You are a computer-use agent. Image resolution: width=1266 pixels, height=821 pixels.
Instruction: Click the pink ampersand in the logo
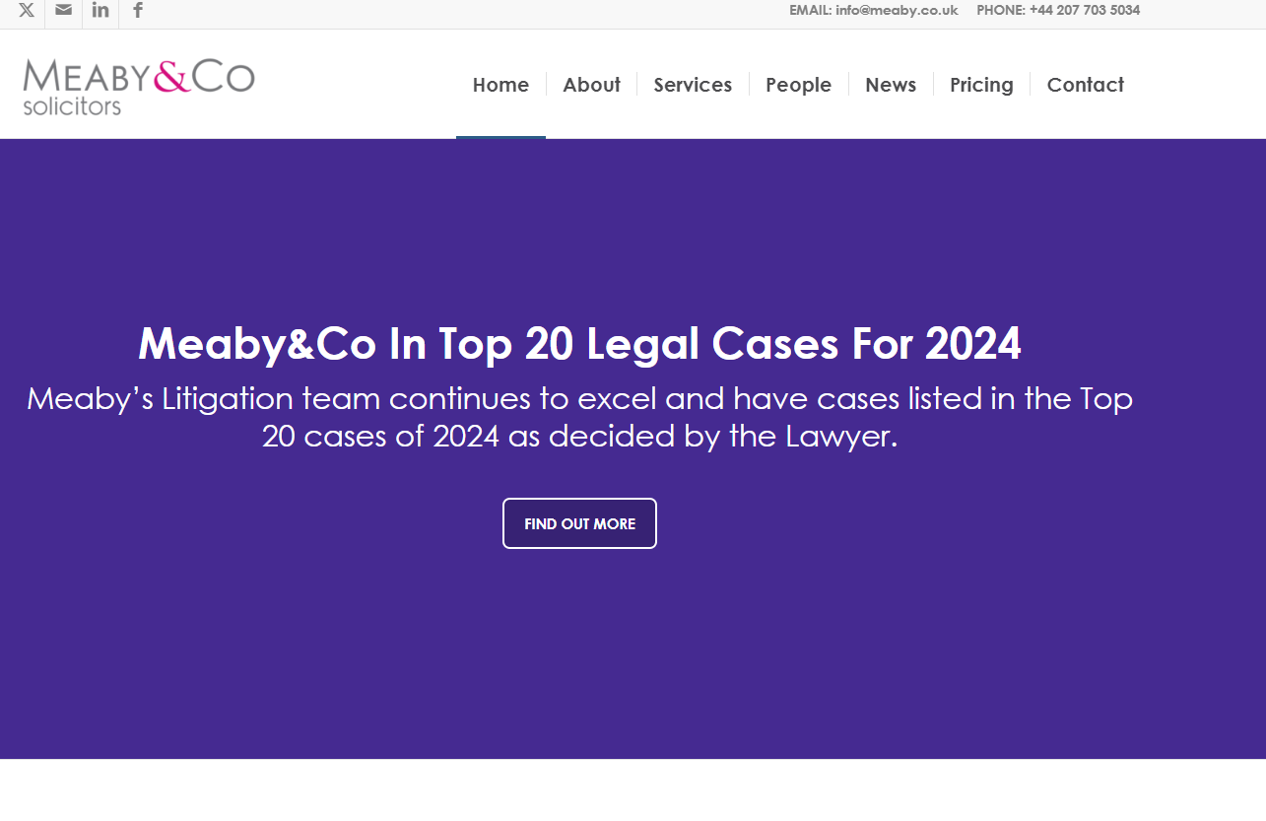point(172,77)
